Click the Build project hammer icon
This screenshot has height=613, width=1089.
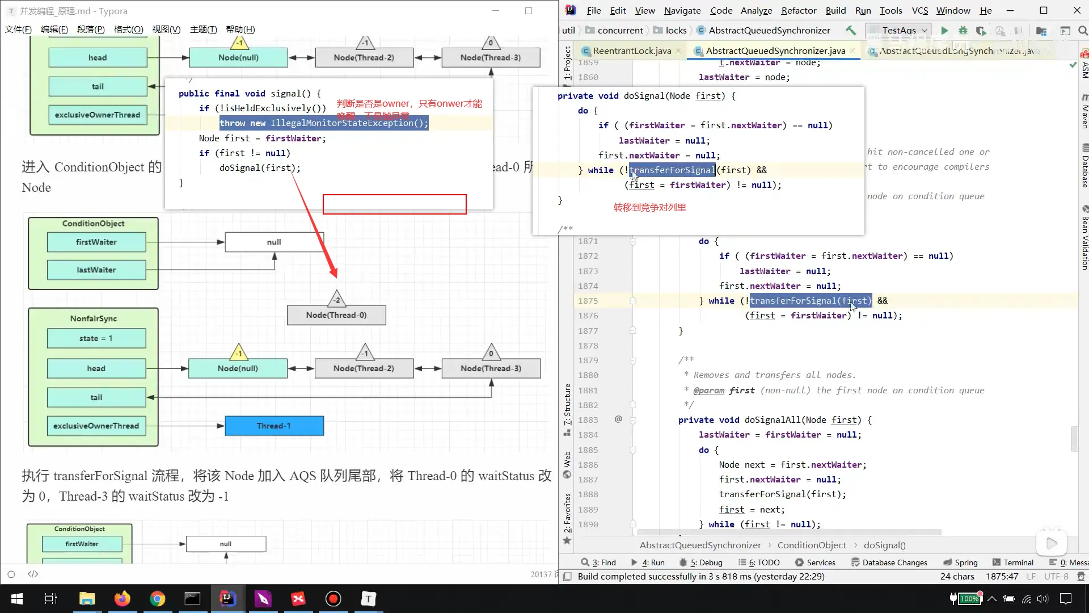tap(851, 30)
